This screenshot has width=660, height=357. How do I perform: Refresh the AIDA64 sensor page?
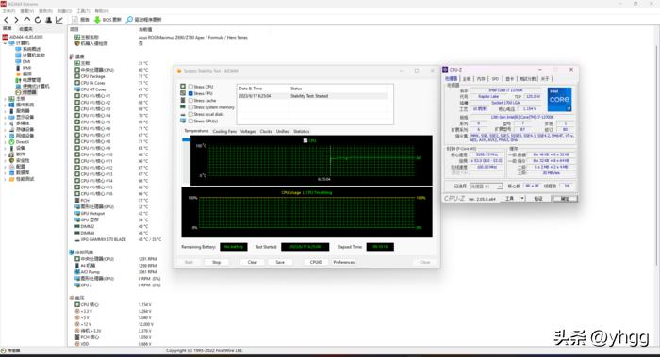click(x=38, y=20)
